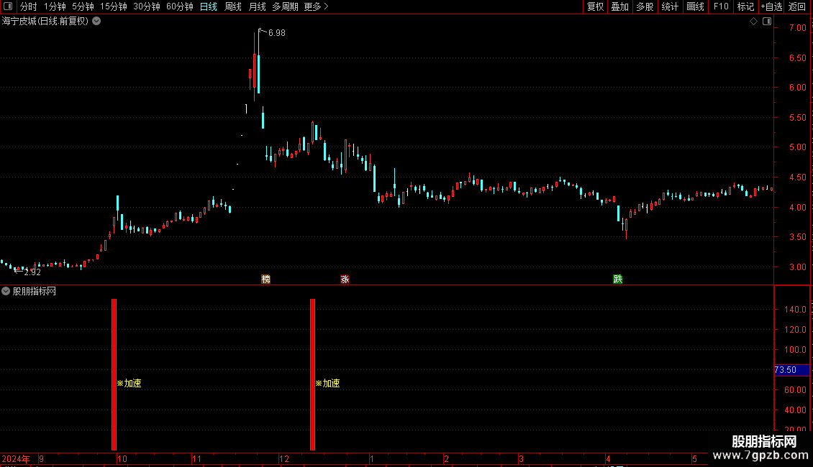813x467 pixels.
Task: Click the 复权 button
Action: coord(595,6)
